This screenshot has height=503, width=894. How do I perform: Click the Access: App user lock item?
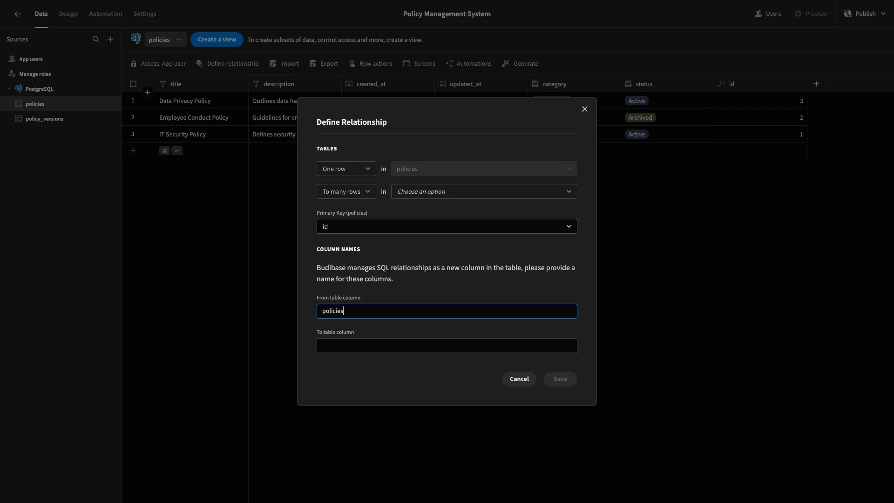158,64
